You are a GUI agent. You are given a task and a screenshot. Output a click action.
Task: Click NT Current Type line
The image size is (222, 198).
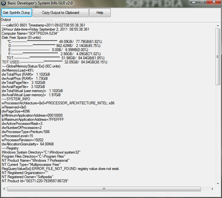(31, 165)
